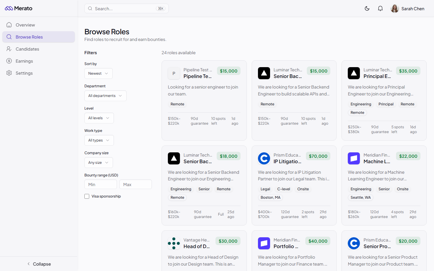Open Settings using the gear icon
Viewport: 434px width, 271px height.
point(9,73)
